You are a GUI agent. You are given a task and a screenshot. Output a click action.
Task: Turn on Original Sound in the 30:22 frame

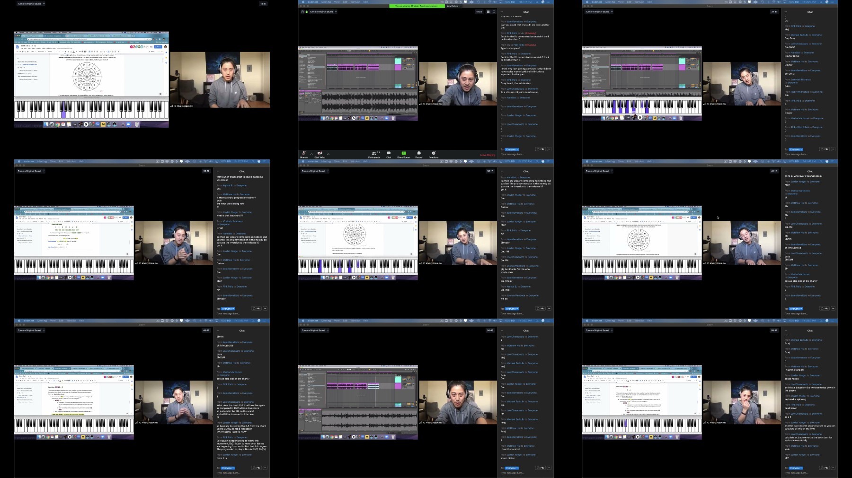[x=29, y=171]
